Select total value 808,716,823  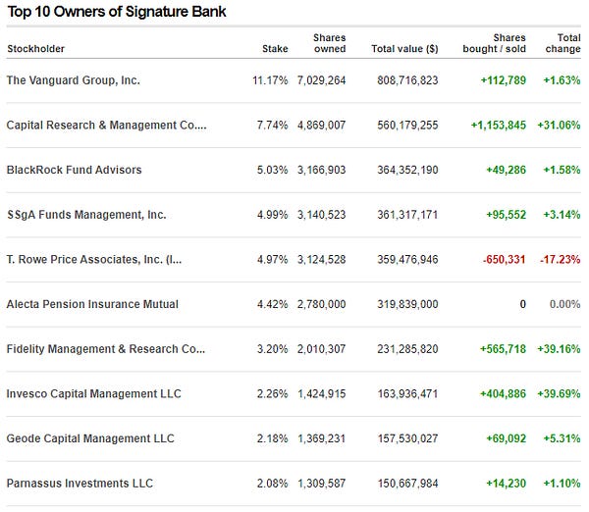(x=407, y=80)
